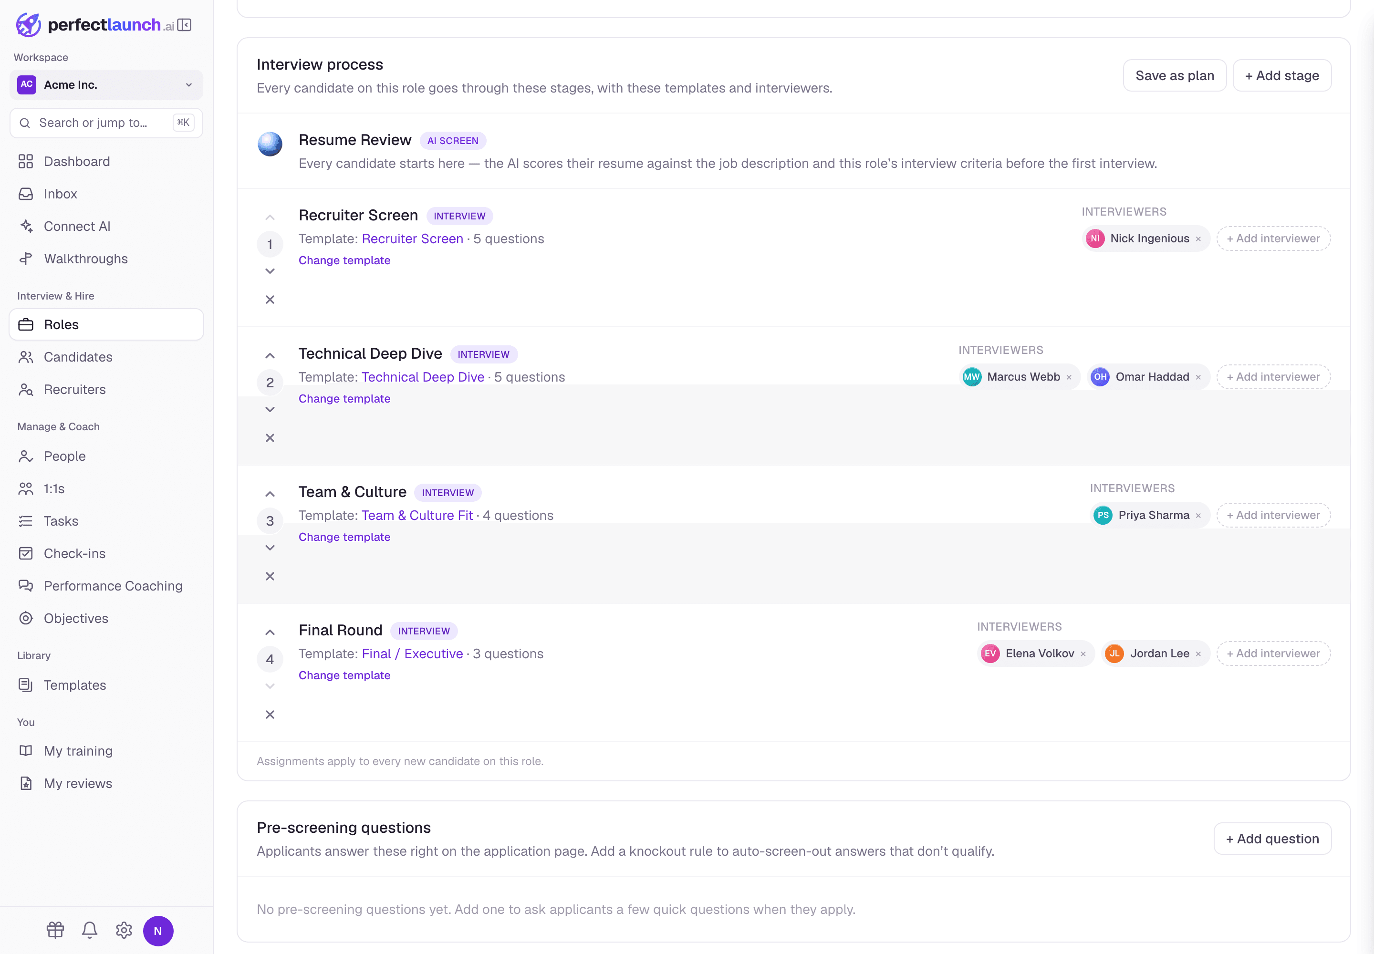1374x954 pixels.
Task: Delete the Team & Culture stage
Action: tap(270, 576)
